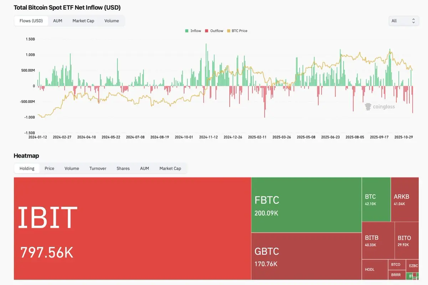Select the small HODL heatmap tile
Image resolution: width=428 pixels, height=285 pixels.
(374, 270)
